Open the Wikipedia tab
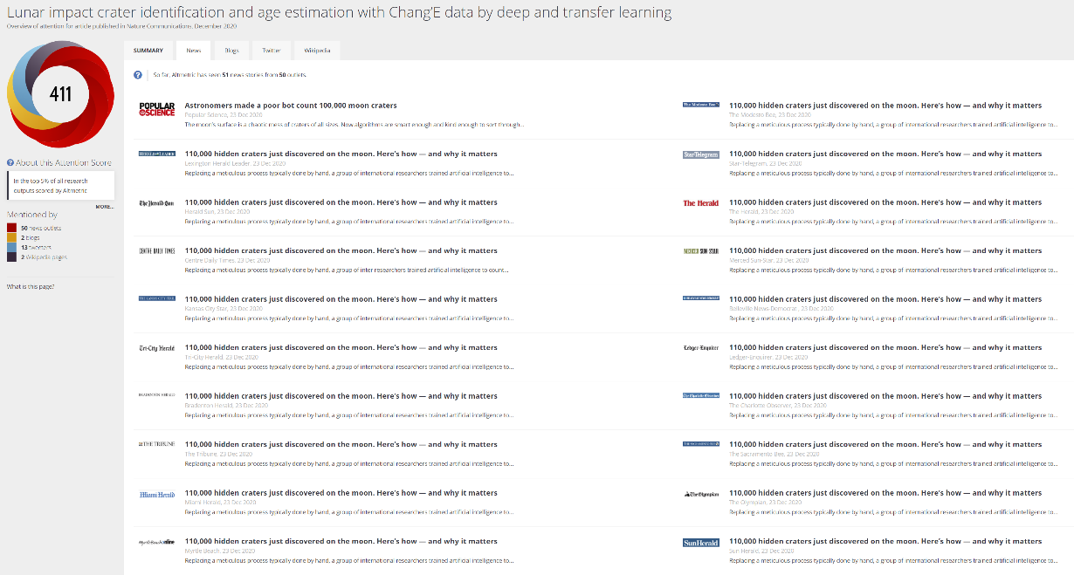The image size is (1074, 575). pos(316,51)
